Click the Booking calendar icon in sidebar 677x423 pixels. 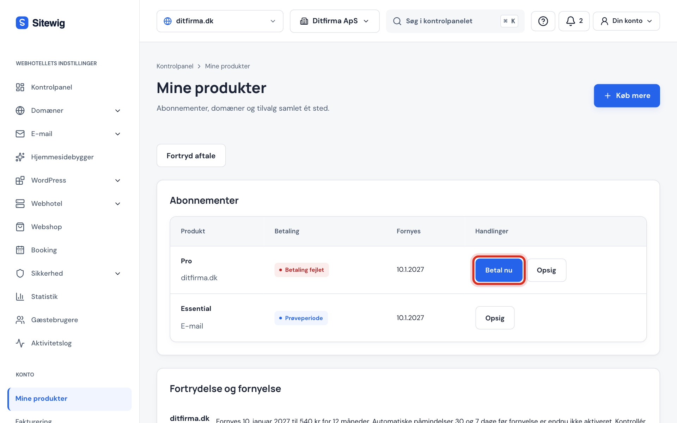[x=20, y=250]
